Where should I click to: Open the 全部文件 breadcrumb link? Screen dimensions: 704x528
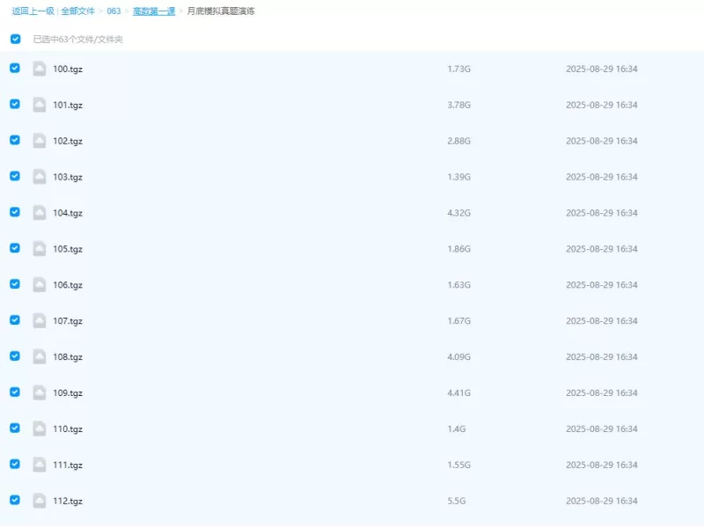coord(77,11)
